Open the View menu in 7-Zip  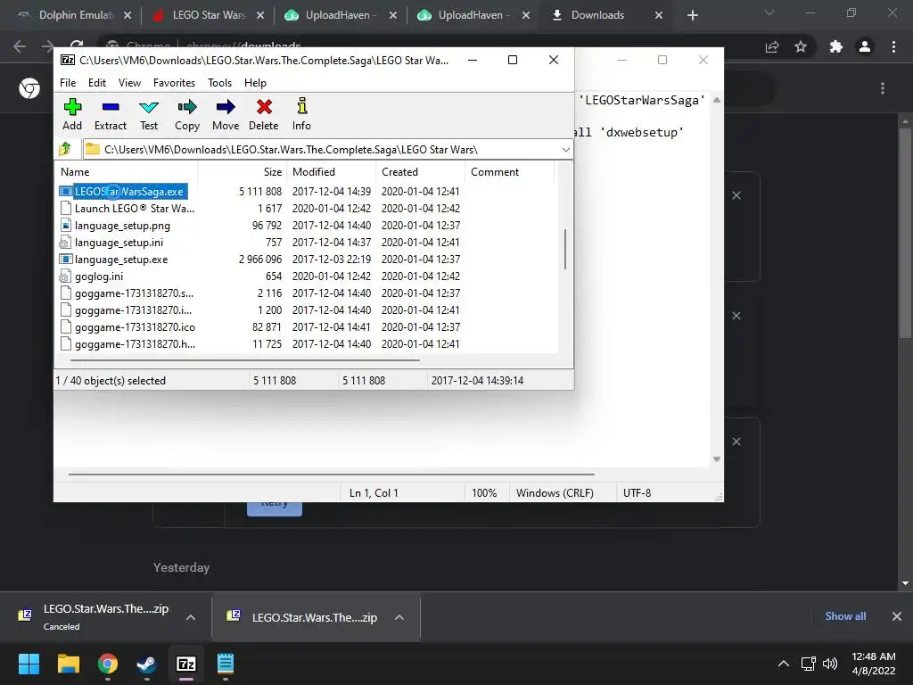click(x=129, y=83)
